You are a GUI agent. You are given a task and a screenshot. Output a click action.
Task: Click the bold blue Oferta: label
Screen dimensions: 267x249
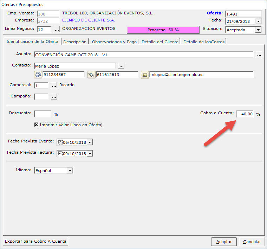pyautogui.click(x=215, y=13)
